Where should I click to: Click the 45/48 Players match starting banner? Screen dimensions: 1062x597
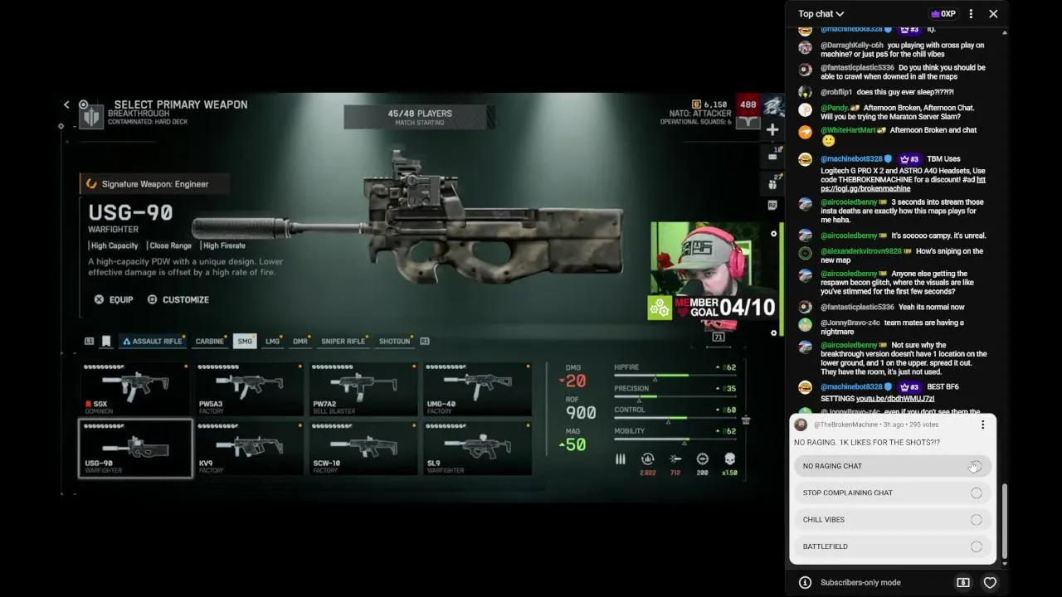420,118
